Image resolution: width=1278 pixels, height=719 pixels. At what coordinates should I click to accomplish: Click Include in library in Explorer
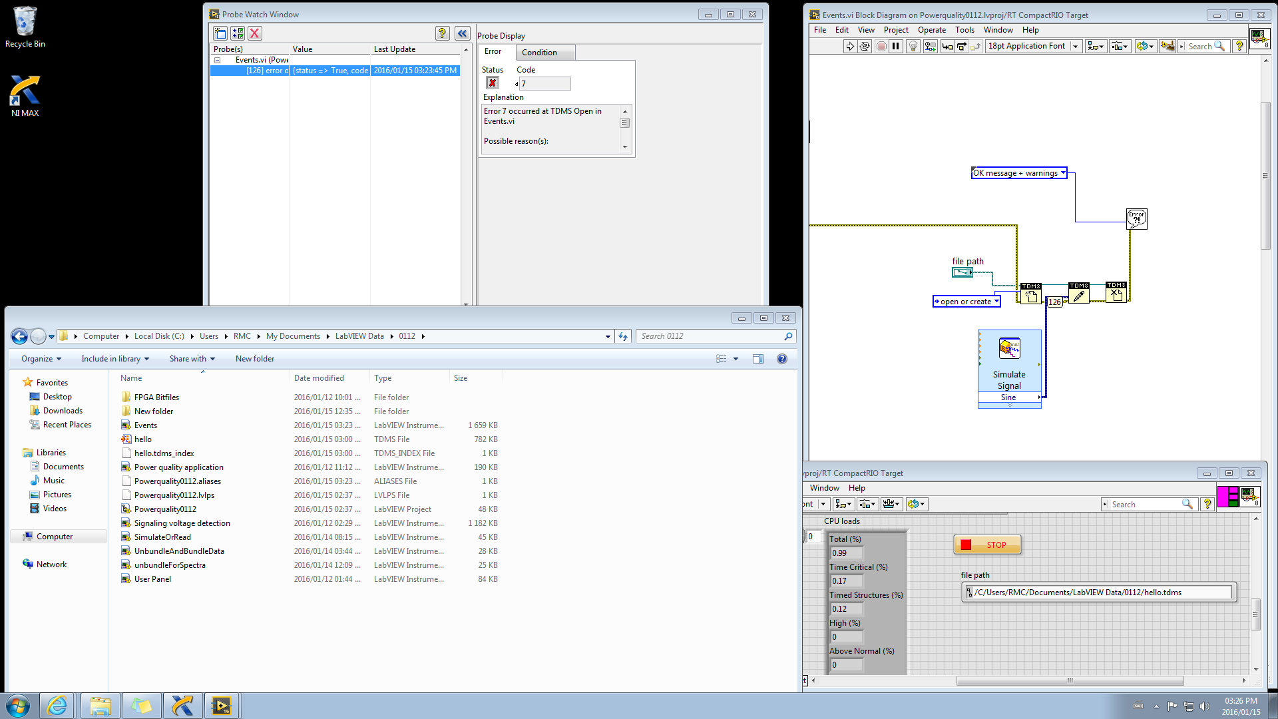[115, 359]
